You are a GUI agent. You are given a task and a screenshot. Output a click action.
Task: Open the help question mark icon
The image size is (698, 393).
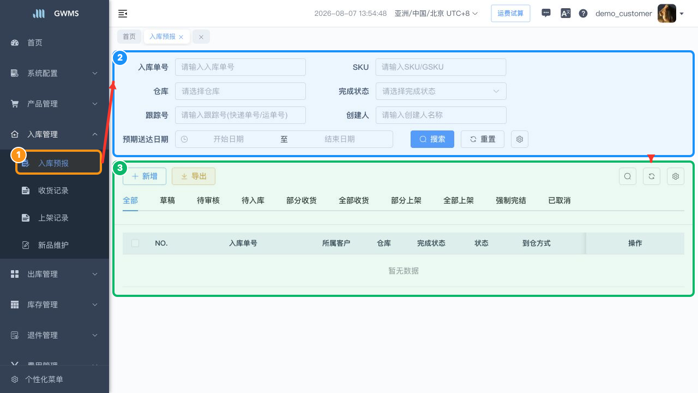[x=583, y=14]
